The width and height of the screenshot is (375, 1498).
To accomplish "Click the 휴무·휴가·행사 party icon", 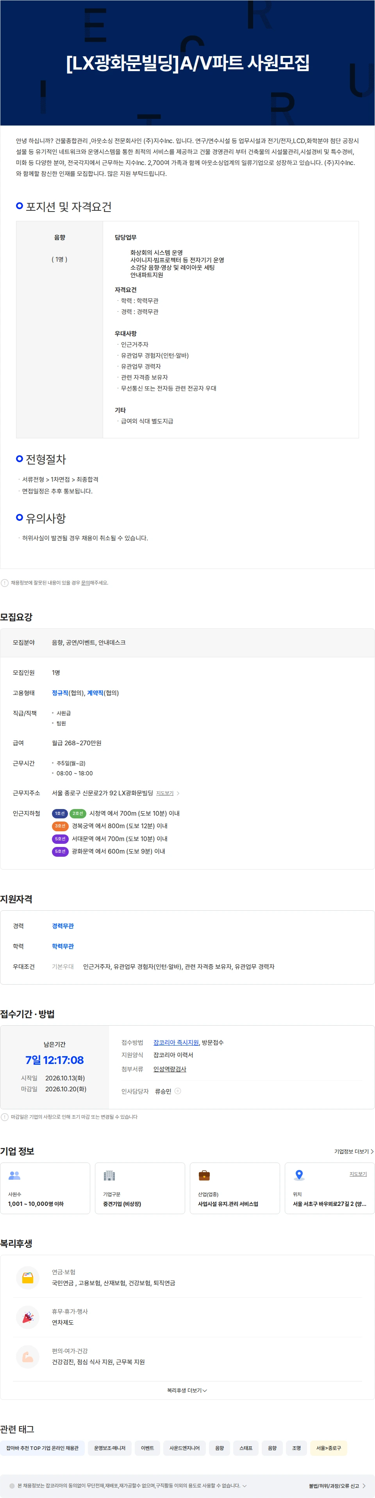I will [28, 1317].
